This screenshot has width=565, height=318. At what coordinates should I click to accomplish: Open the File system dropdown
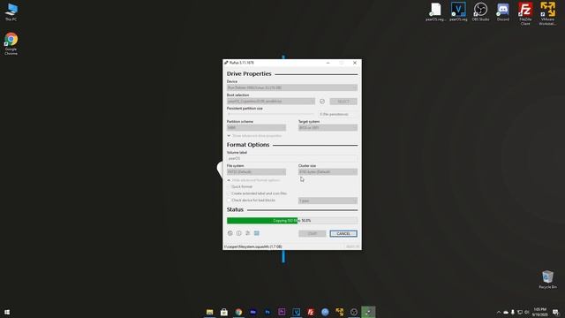click(x=256, y=172)
